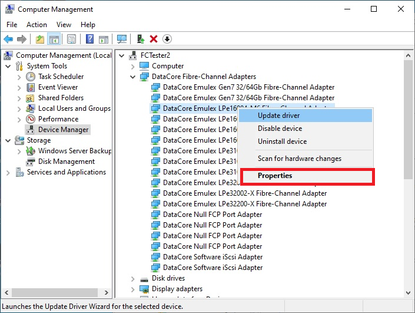Select Disk Management in left tree
The width and height of the screenshot is (415, 313).
pyautogui.click(x=66, y=162)
